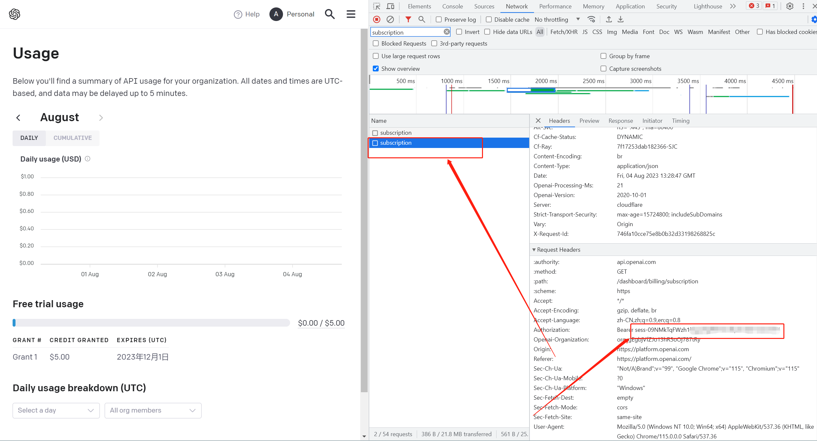The height and width of the screenshot is (441, 817).
Task: Open the hamburger menu on Usage page
Action: [351, 14]
